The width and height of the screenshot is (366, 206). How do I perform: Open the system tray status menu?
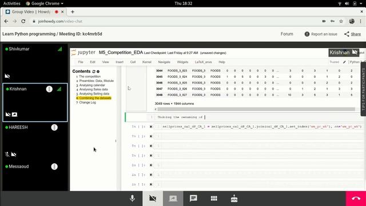click(350, 3)
